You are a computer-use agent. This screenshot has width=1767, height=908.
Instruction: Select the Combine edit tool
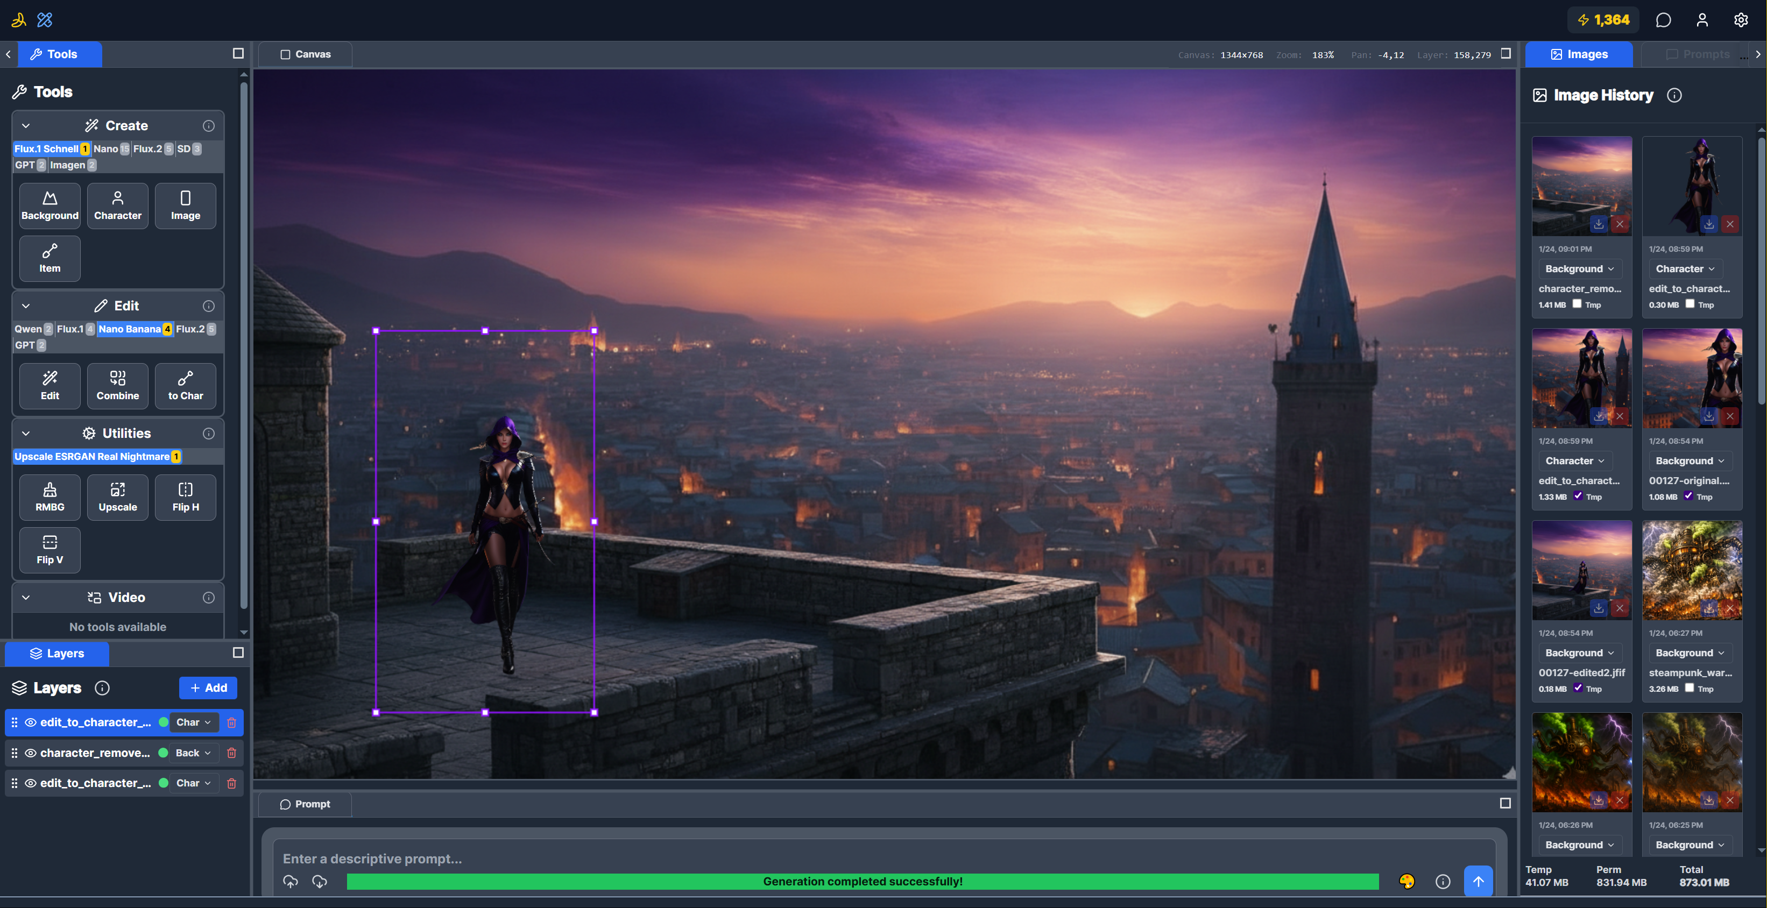click(117, 386)
